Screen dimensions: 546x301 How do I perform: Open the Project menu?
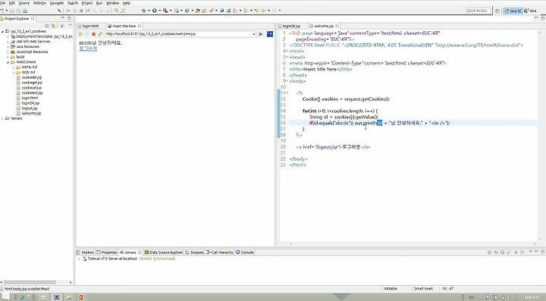click(87, 3)
